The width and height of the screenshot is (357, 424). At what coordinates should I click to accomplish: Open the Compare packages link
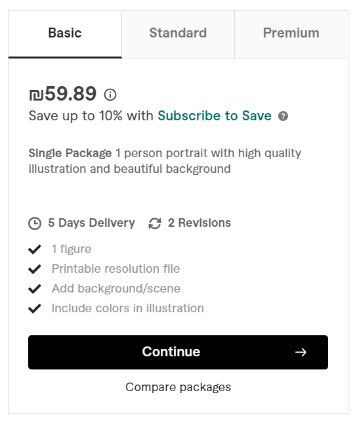point(178,387)
